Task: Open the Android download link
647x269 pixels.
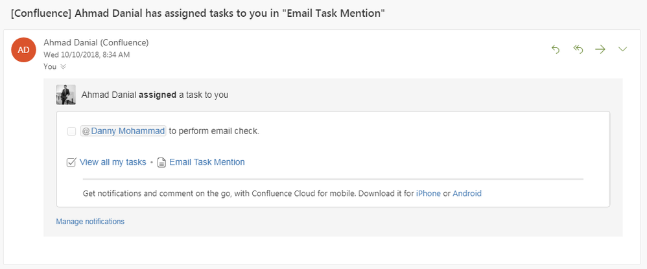Action: click(x=467, y=193)
